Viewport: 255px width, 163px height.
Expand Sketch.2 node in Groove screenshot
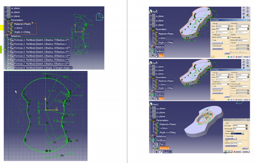pyautogui.click(x=157, y=152)
